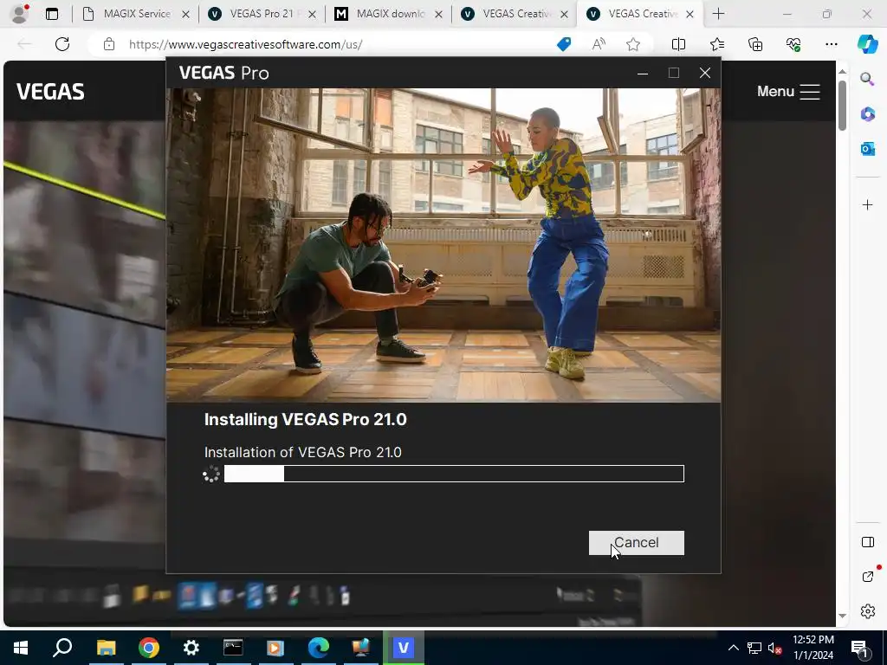Open the computer monitor app taskbar icon
The width and height of the screenshot is (887, 665).
point(360,648)
